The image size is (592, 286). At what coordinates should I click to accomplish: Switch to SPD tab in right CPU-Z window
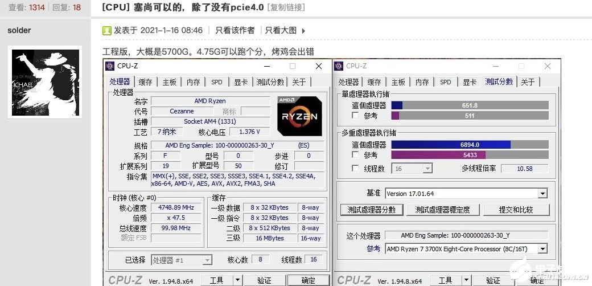point(446,82)
